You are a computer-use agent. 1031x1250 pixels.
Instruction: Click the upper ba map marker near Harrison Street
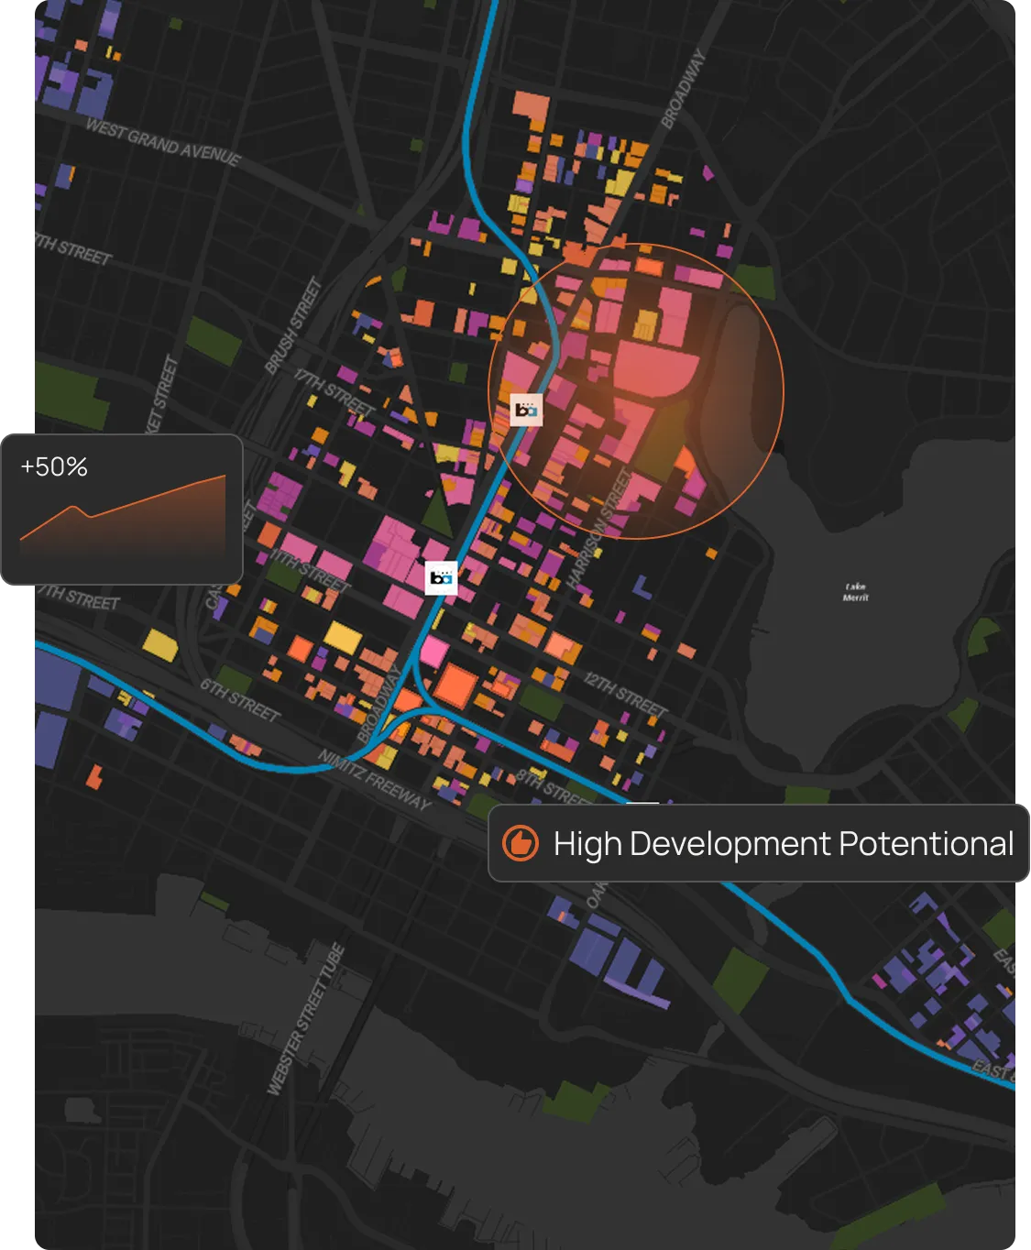[526, 409]
